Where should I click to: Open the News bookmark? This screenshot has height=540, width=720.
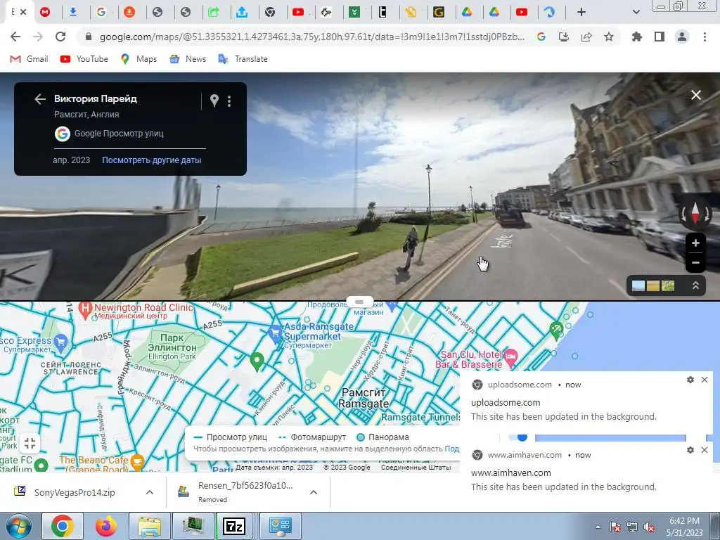point(188,59)
